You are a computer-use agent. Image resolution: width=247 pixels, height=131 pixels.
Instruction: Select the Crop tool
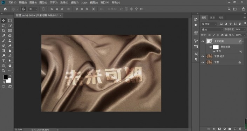[x=4, y=31]
